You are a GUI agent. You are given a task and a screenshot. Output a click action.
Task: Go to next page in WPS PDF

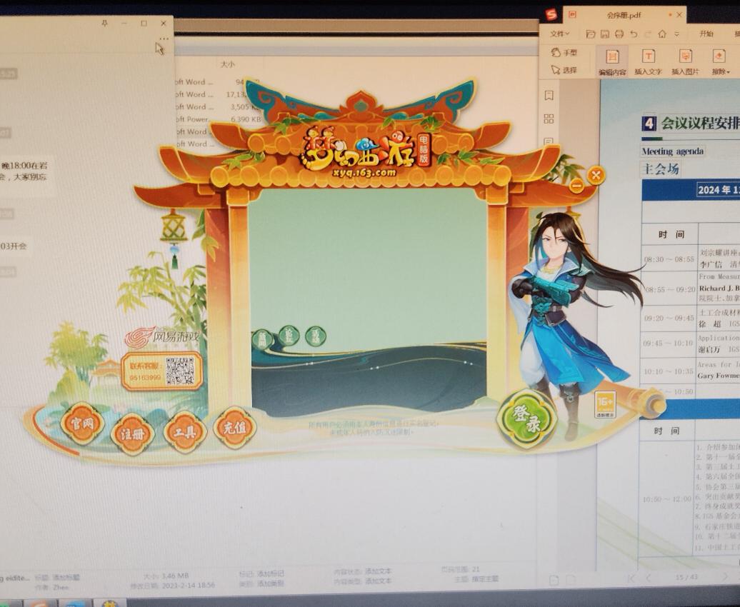click(725, 577)
